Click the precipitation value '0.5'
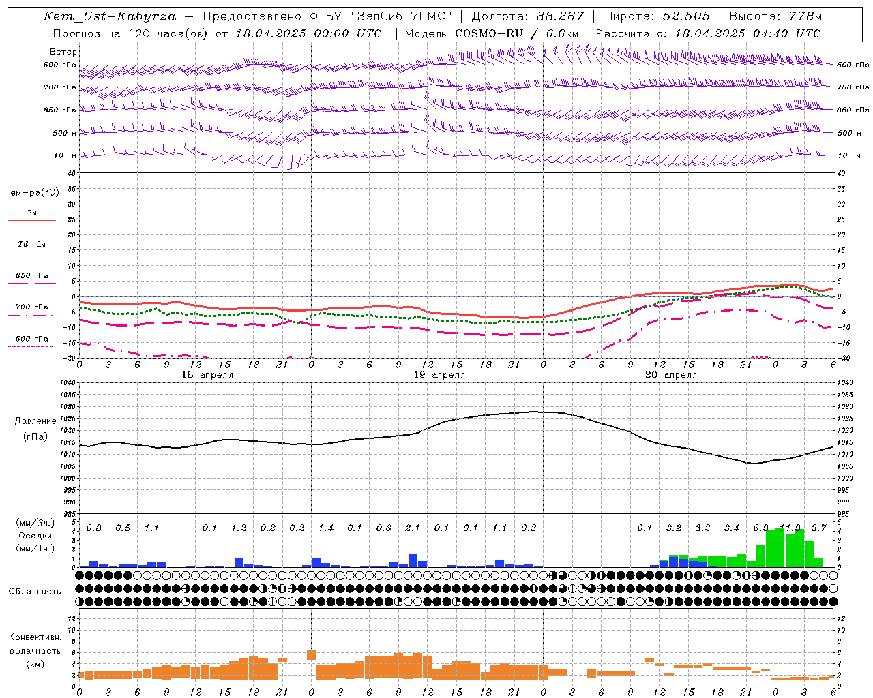873x698 pixels. (x=123, y=528)
